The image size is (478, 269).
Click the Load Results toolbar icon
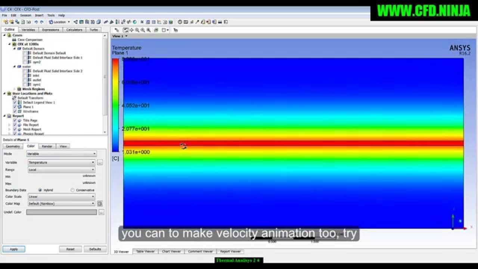pyautogui.click(x=6, y=22)
